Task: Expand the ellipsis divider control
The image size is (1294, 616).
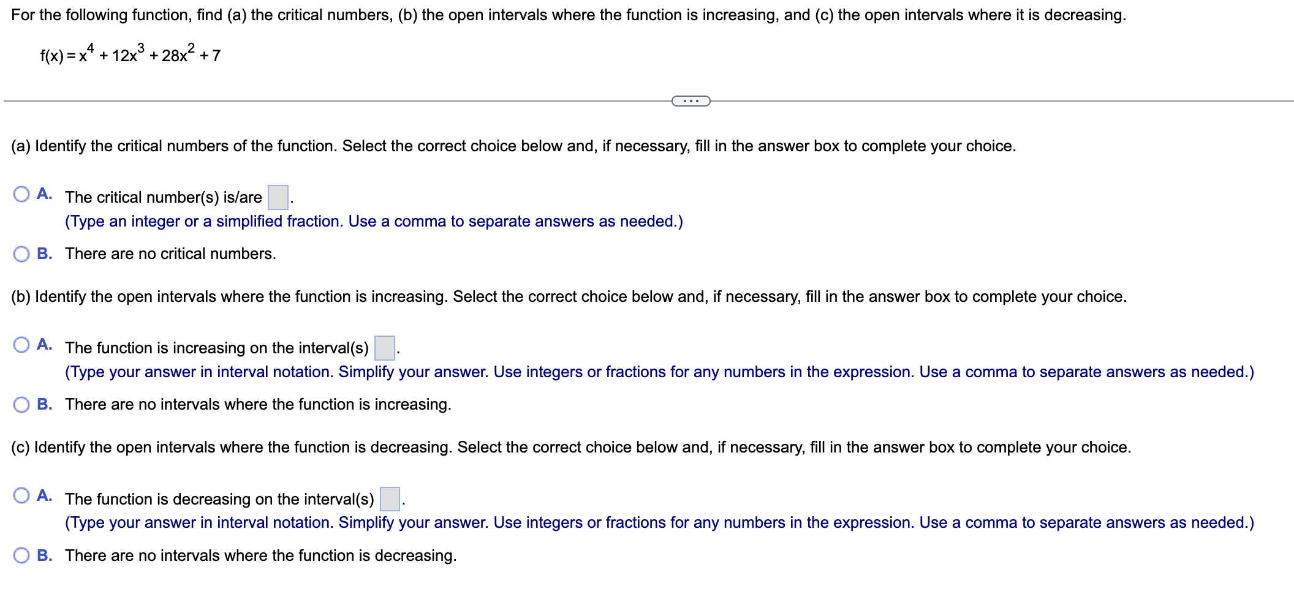Action: click(x=690, y=100)
